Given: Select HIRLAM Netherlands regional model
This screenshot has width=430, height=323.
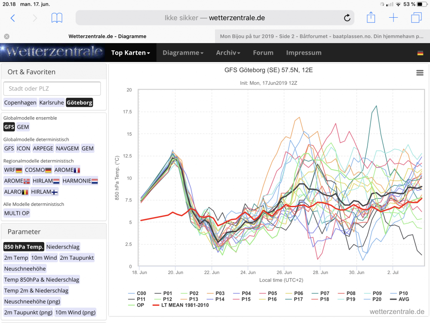Looking at the screenshot, I should point(46,181).
